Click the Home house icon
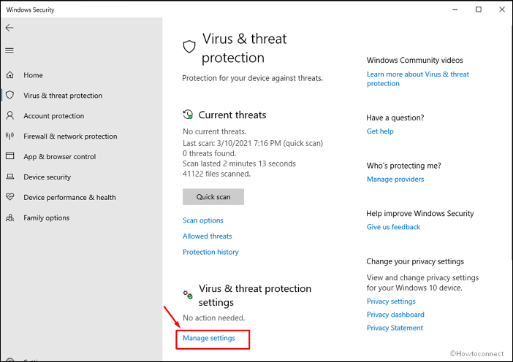 pyautogui.click(x=10, y=75)
